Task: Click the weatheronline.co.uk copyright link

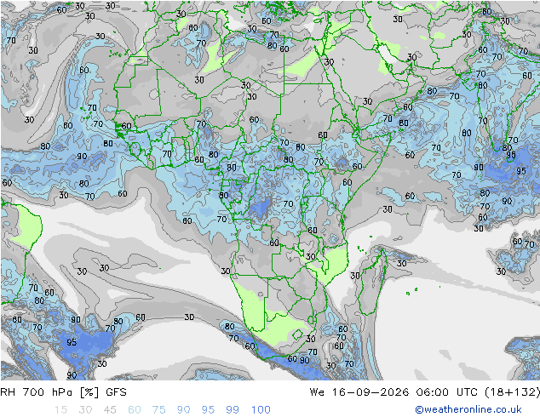Action: (x=468, y=409)
